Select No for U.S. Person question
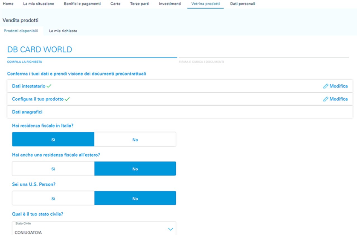 click(135, 198)
